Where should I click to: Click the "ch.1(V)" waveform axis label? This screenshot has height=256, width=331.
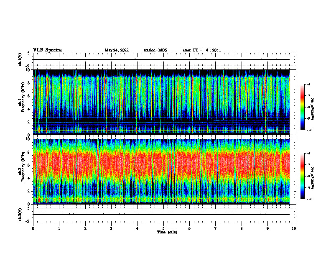[x=20, y=59]
